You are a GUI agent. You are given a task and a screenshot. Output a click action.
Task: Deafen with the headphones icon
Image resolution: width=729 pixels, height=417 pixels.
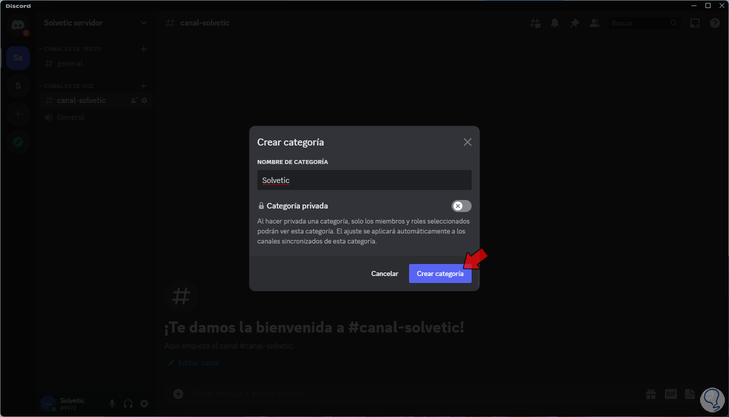(128, 403)
